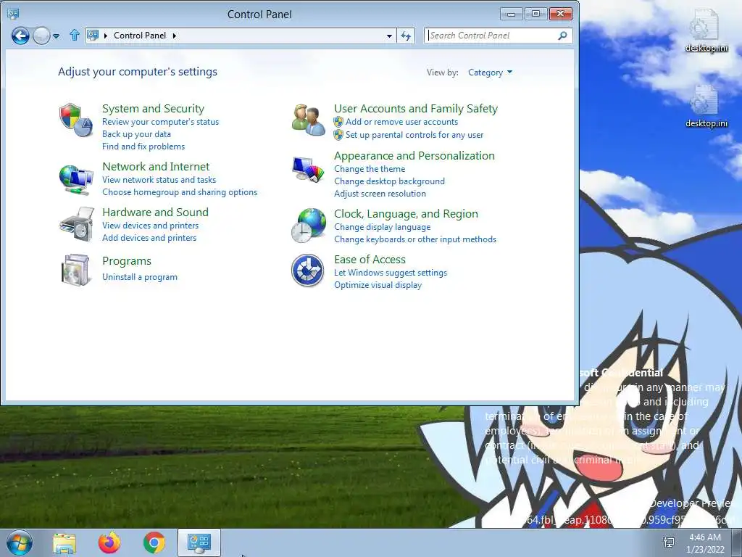The height and width of the screenshot is (557, 742).
Task: Select the Control Panel taskbar button
Action: click(199, 542)
